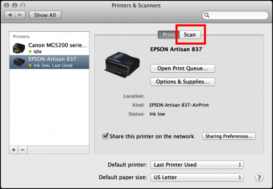Click the large EPSON Artisan 837 image

click(122, 65)
